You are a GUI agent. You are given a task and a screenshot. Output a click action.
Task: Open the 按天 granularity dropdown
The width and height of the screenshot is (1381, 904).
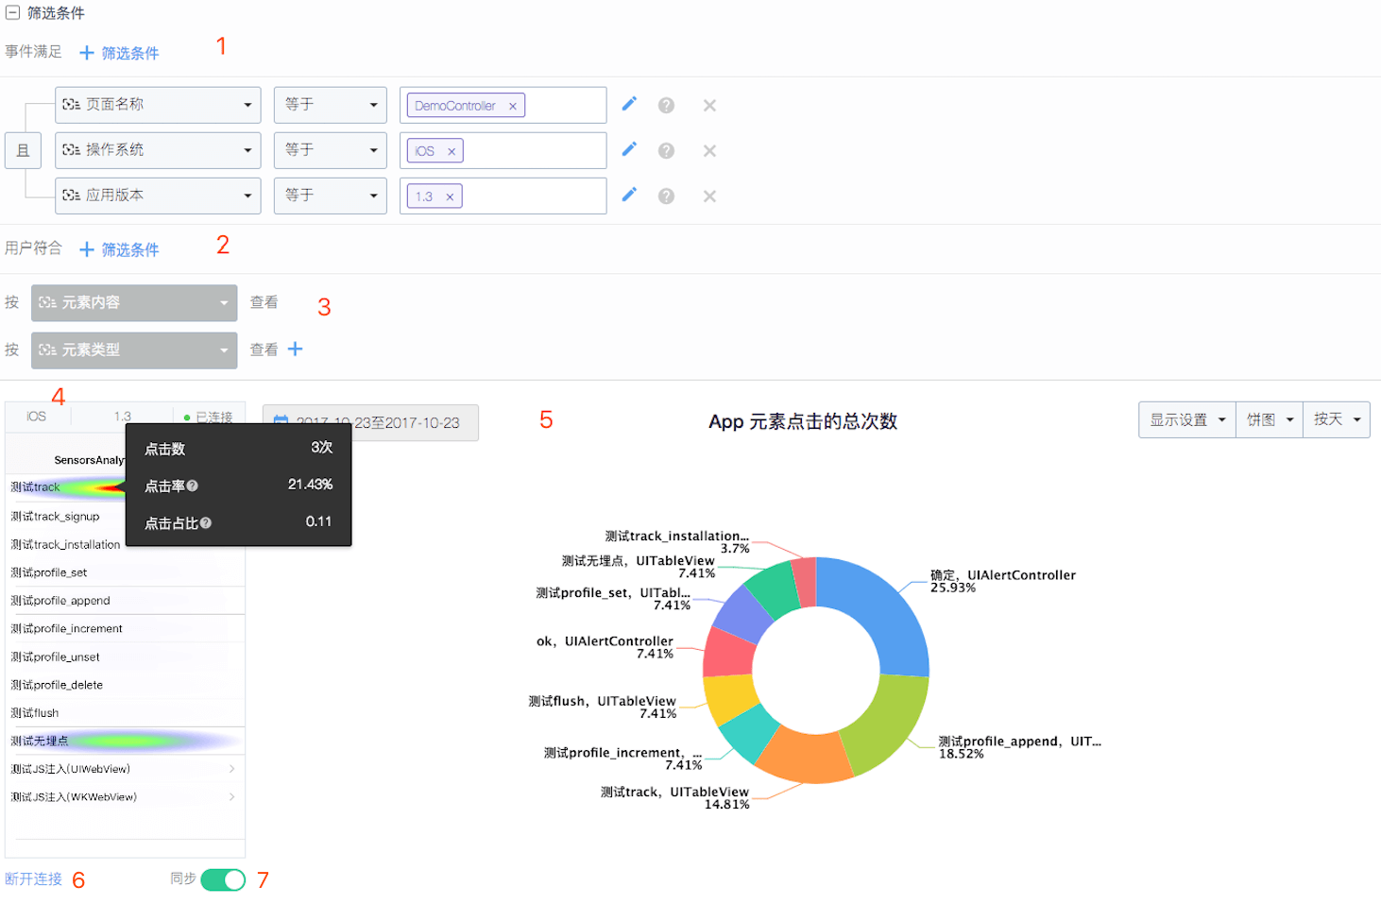click(1337, 419)
